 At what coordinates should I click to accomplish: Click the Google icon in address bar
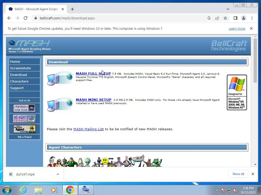click(x=209, y=18)
